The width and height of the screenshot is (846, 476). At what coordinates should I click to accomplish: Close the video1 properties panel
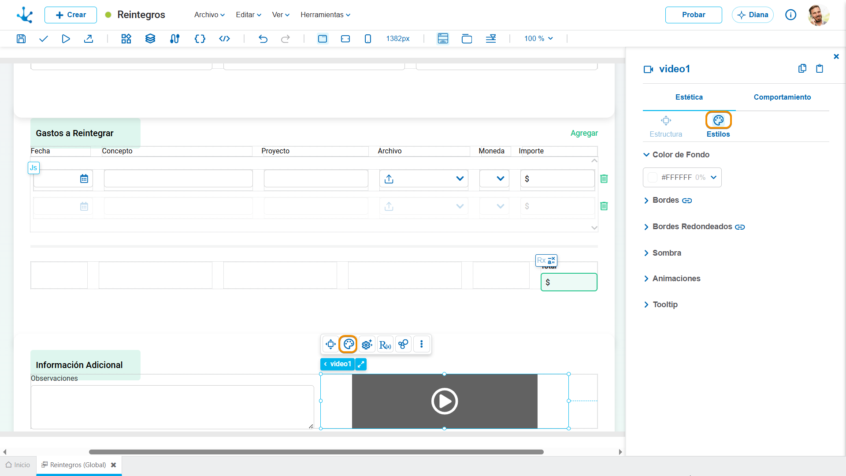click(836, 56)
